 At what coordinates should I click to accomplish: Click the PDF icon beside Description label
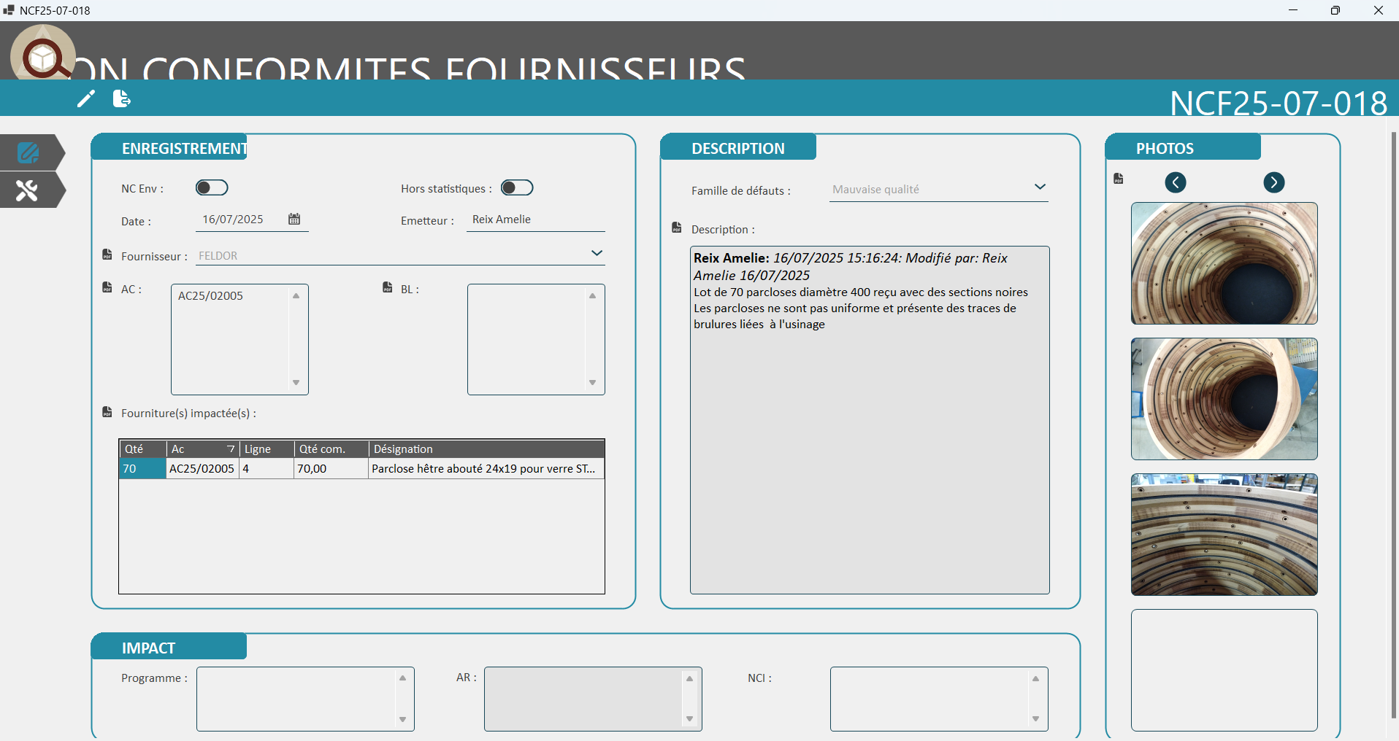tap(677, 228)
